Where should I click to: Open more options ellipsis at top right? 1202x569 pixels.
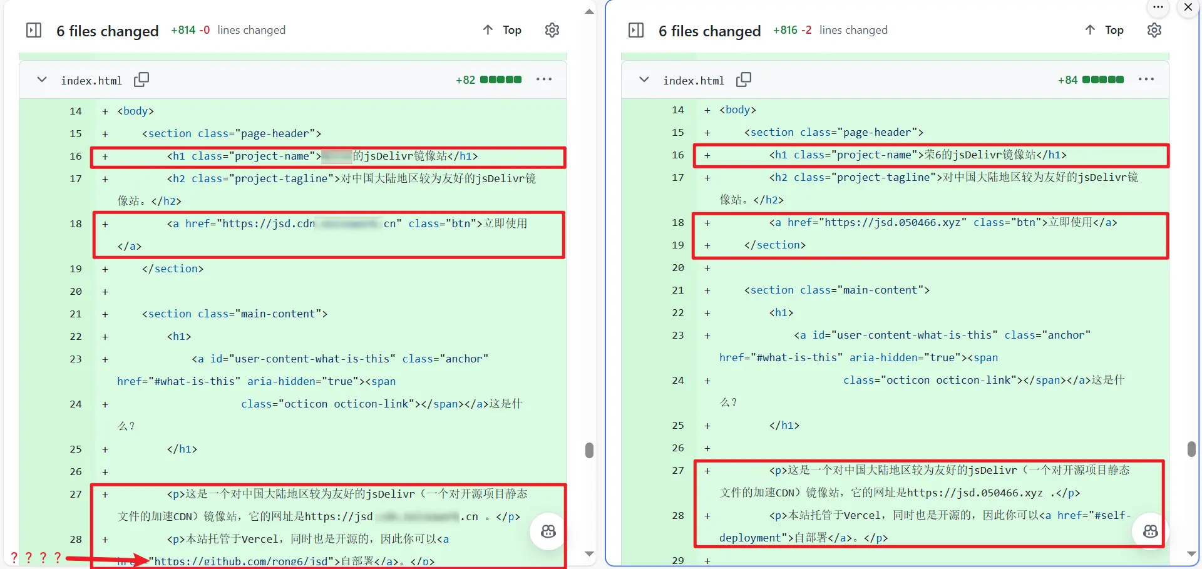(x=1158, y=8)
